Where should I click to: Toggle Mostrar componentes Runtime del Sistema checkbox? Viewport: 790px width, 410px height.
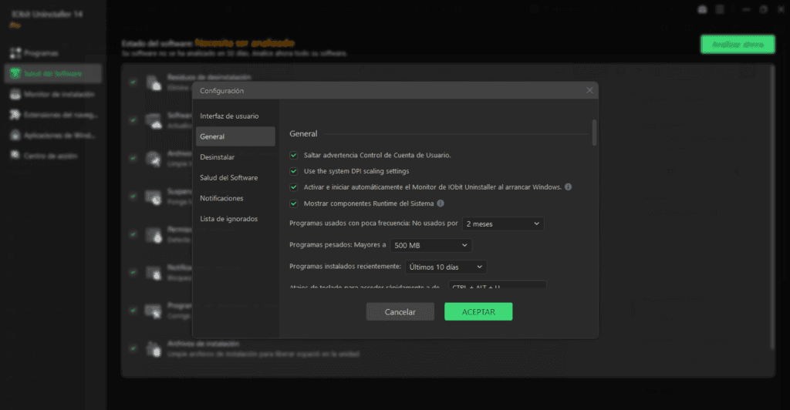tap(294, 203)
